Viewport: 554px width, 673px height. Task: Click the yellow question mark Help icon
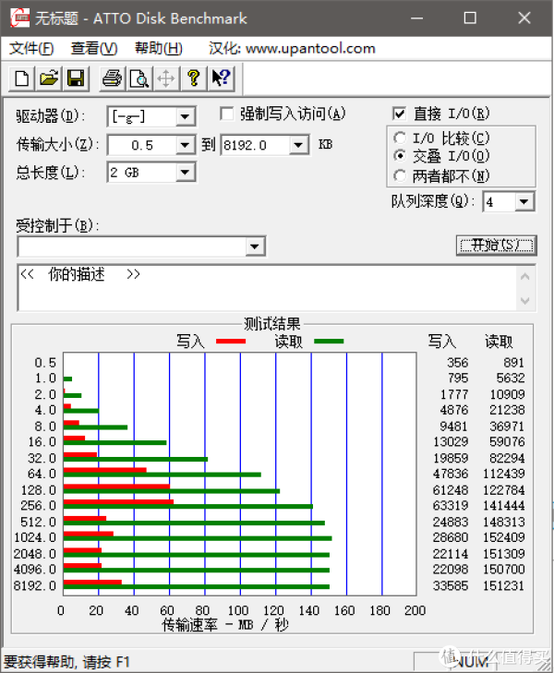pos(194,78)
